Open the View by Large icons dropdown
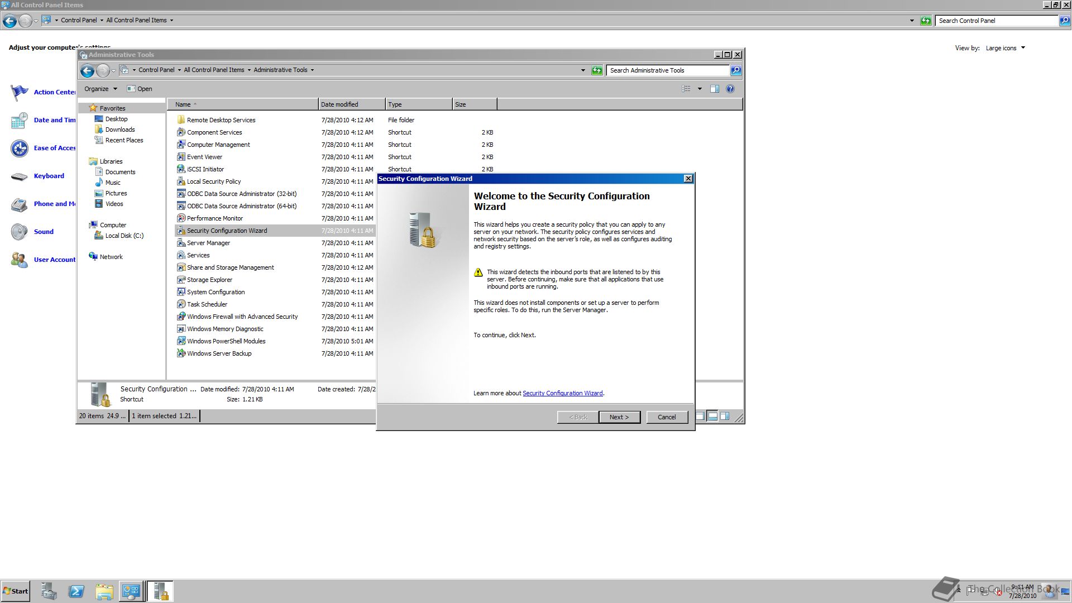Image resolution: width=1072 pixels, height=603 pixels. 1005,48
